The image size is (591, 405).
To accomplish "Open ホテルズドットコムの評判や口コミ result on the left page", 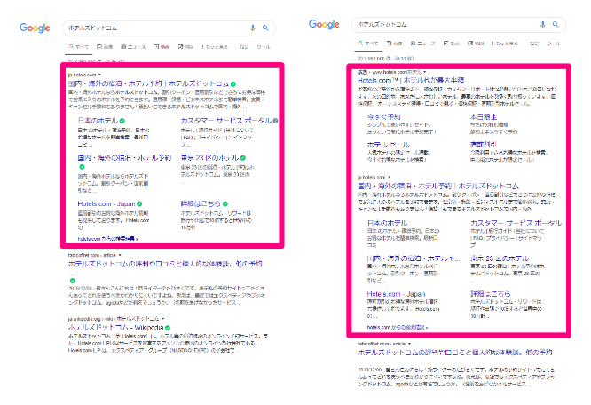I will [x=165, y=264].
